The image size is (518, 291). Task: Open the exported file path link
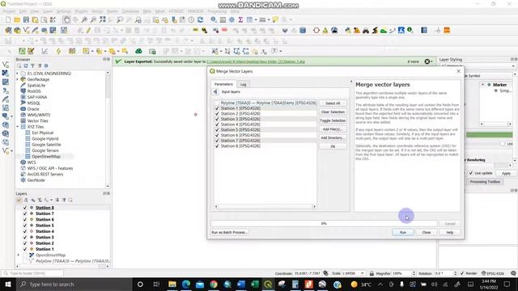click(256, 61)
